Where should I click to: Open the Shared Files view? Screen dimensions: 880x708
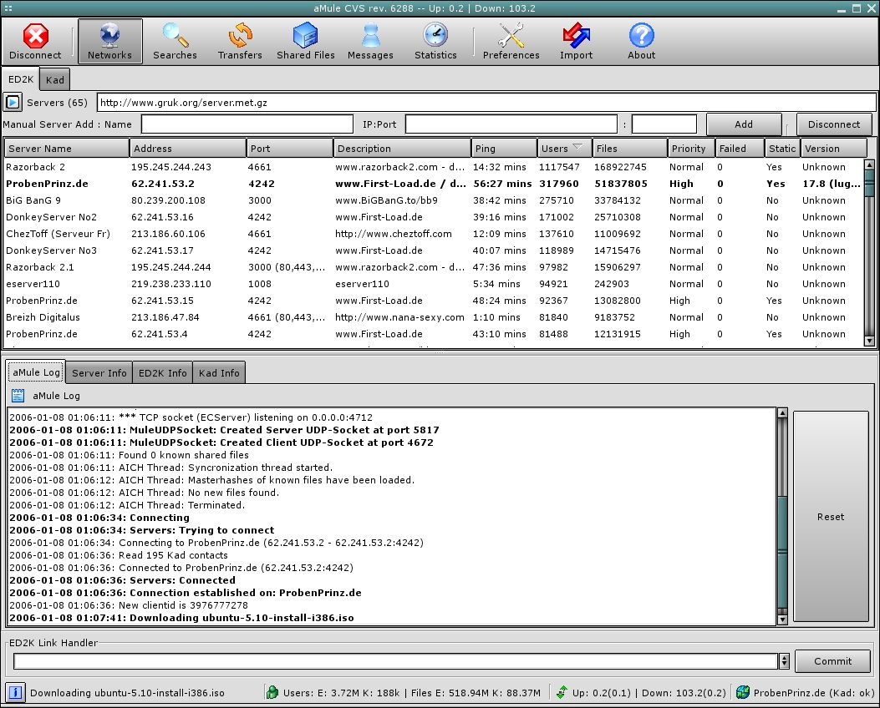click(305, 42)
